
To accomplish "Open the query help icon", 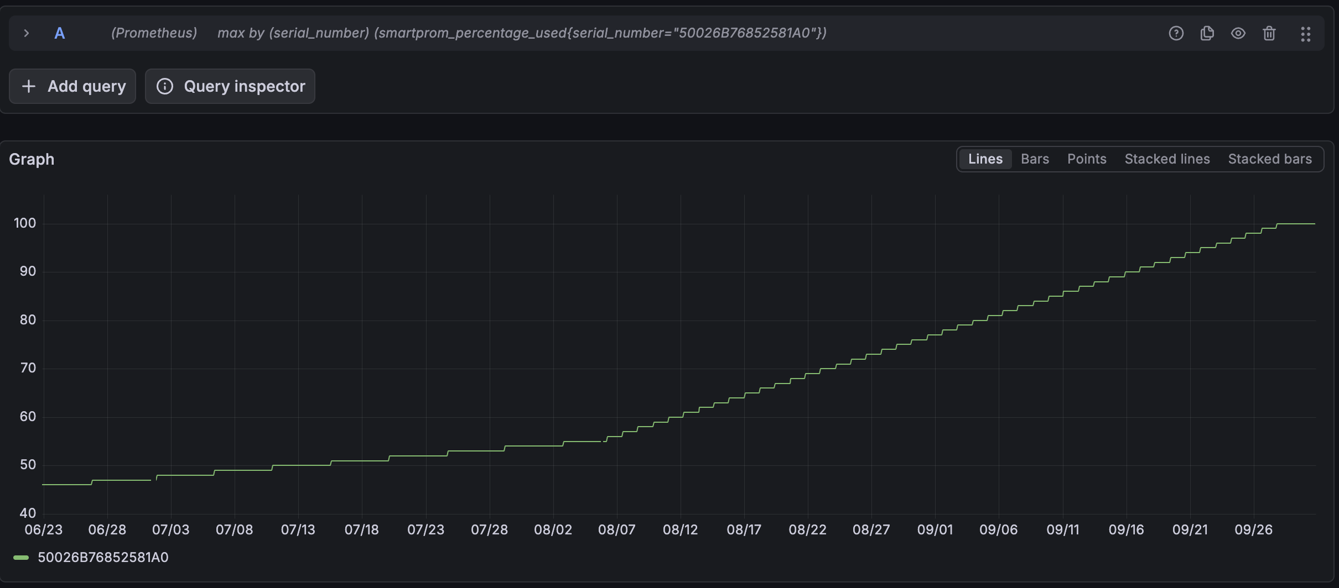I will tap(1176, 33).
